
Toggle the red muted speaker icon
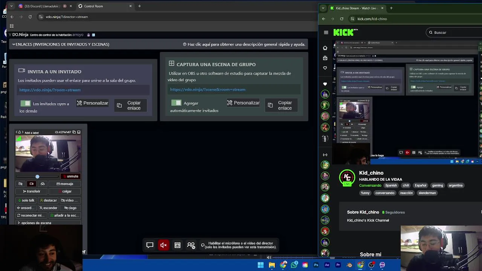[x=163, y=245]
